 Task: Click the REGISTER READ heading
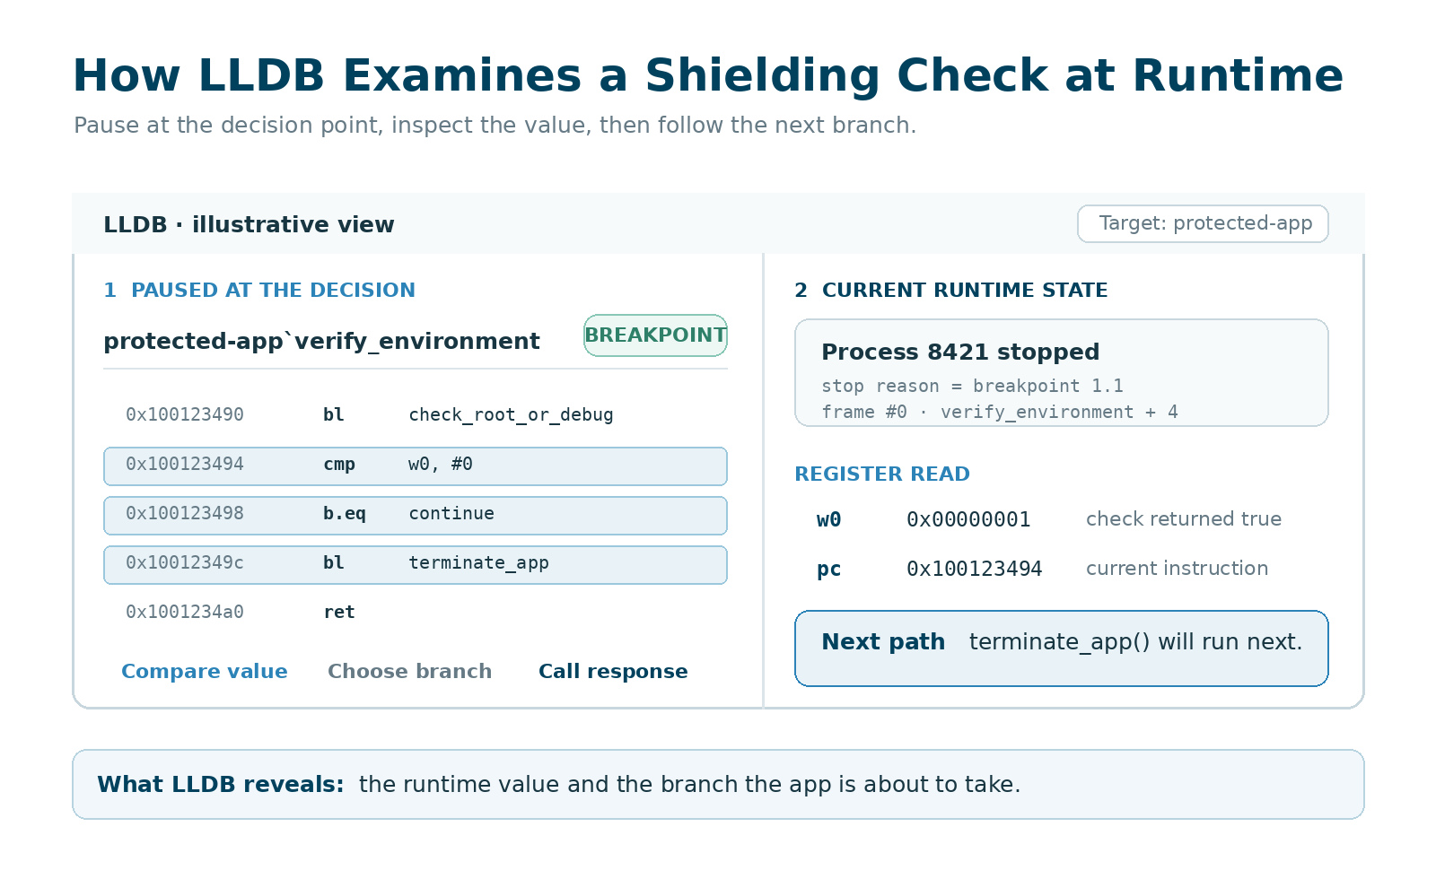tap(882, 474)
